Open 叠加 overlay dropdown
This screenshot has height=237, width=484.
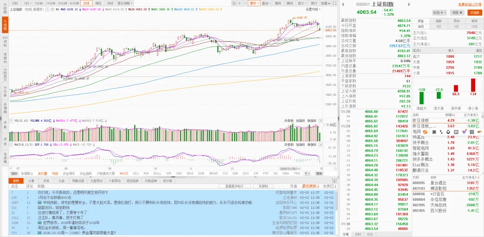tap(266, 3)
